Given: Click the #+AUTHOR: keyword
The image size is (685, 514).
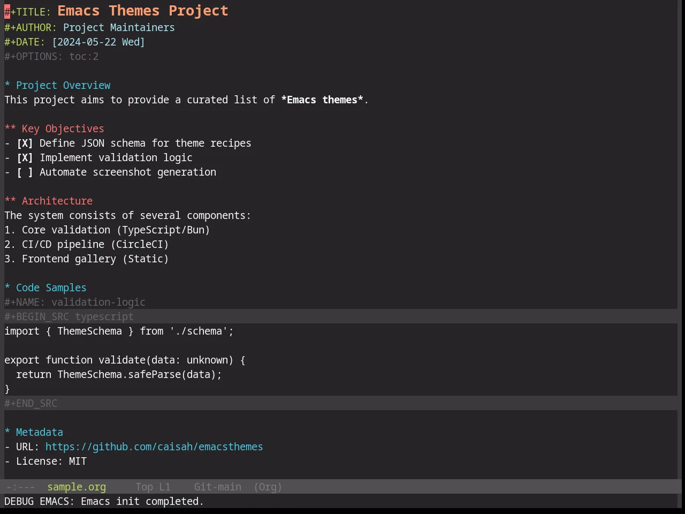Looking at the screenshot, I should click(x=31, y=28).
